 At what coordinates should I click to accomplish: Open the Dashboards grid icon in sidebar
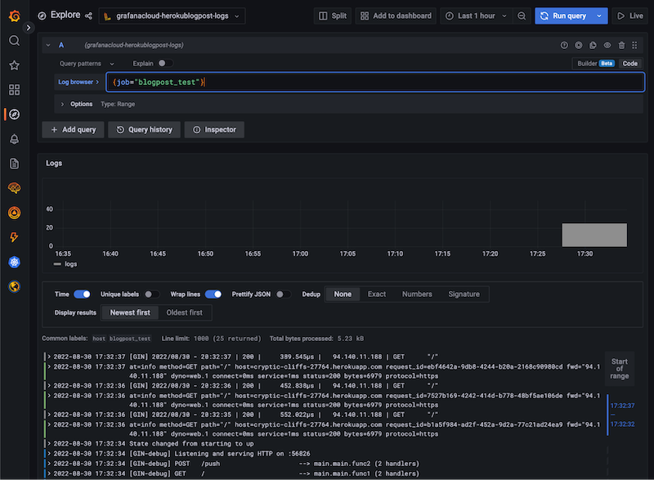point(14,90)
